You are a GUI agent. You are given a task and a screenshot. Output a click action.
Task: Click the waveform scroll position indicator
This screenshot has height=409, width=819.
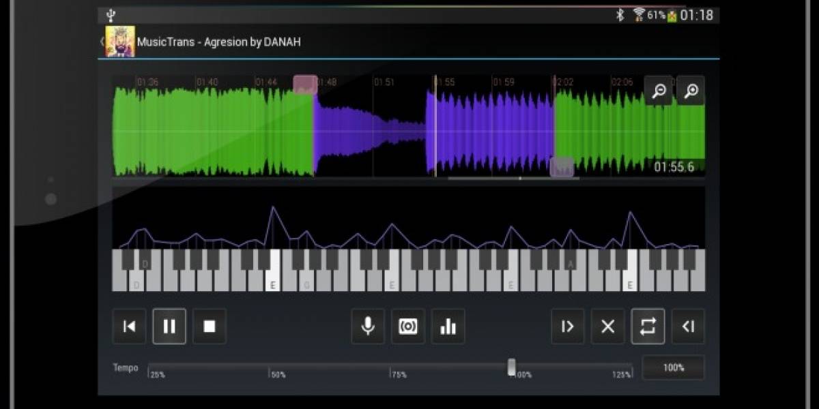click(513, 179)
